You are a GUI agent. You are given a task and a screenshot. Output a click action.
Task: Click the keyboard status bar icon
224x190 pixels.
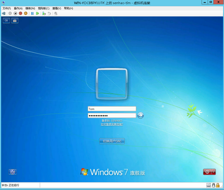tap(209, 185)
